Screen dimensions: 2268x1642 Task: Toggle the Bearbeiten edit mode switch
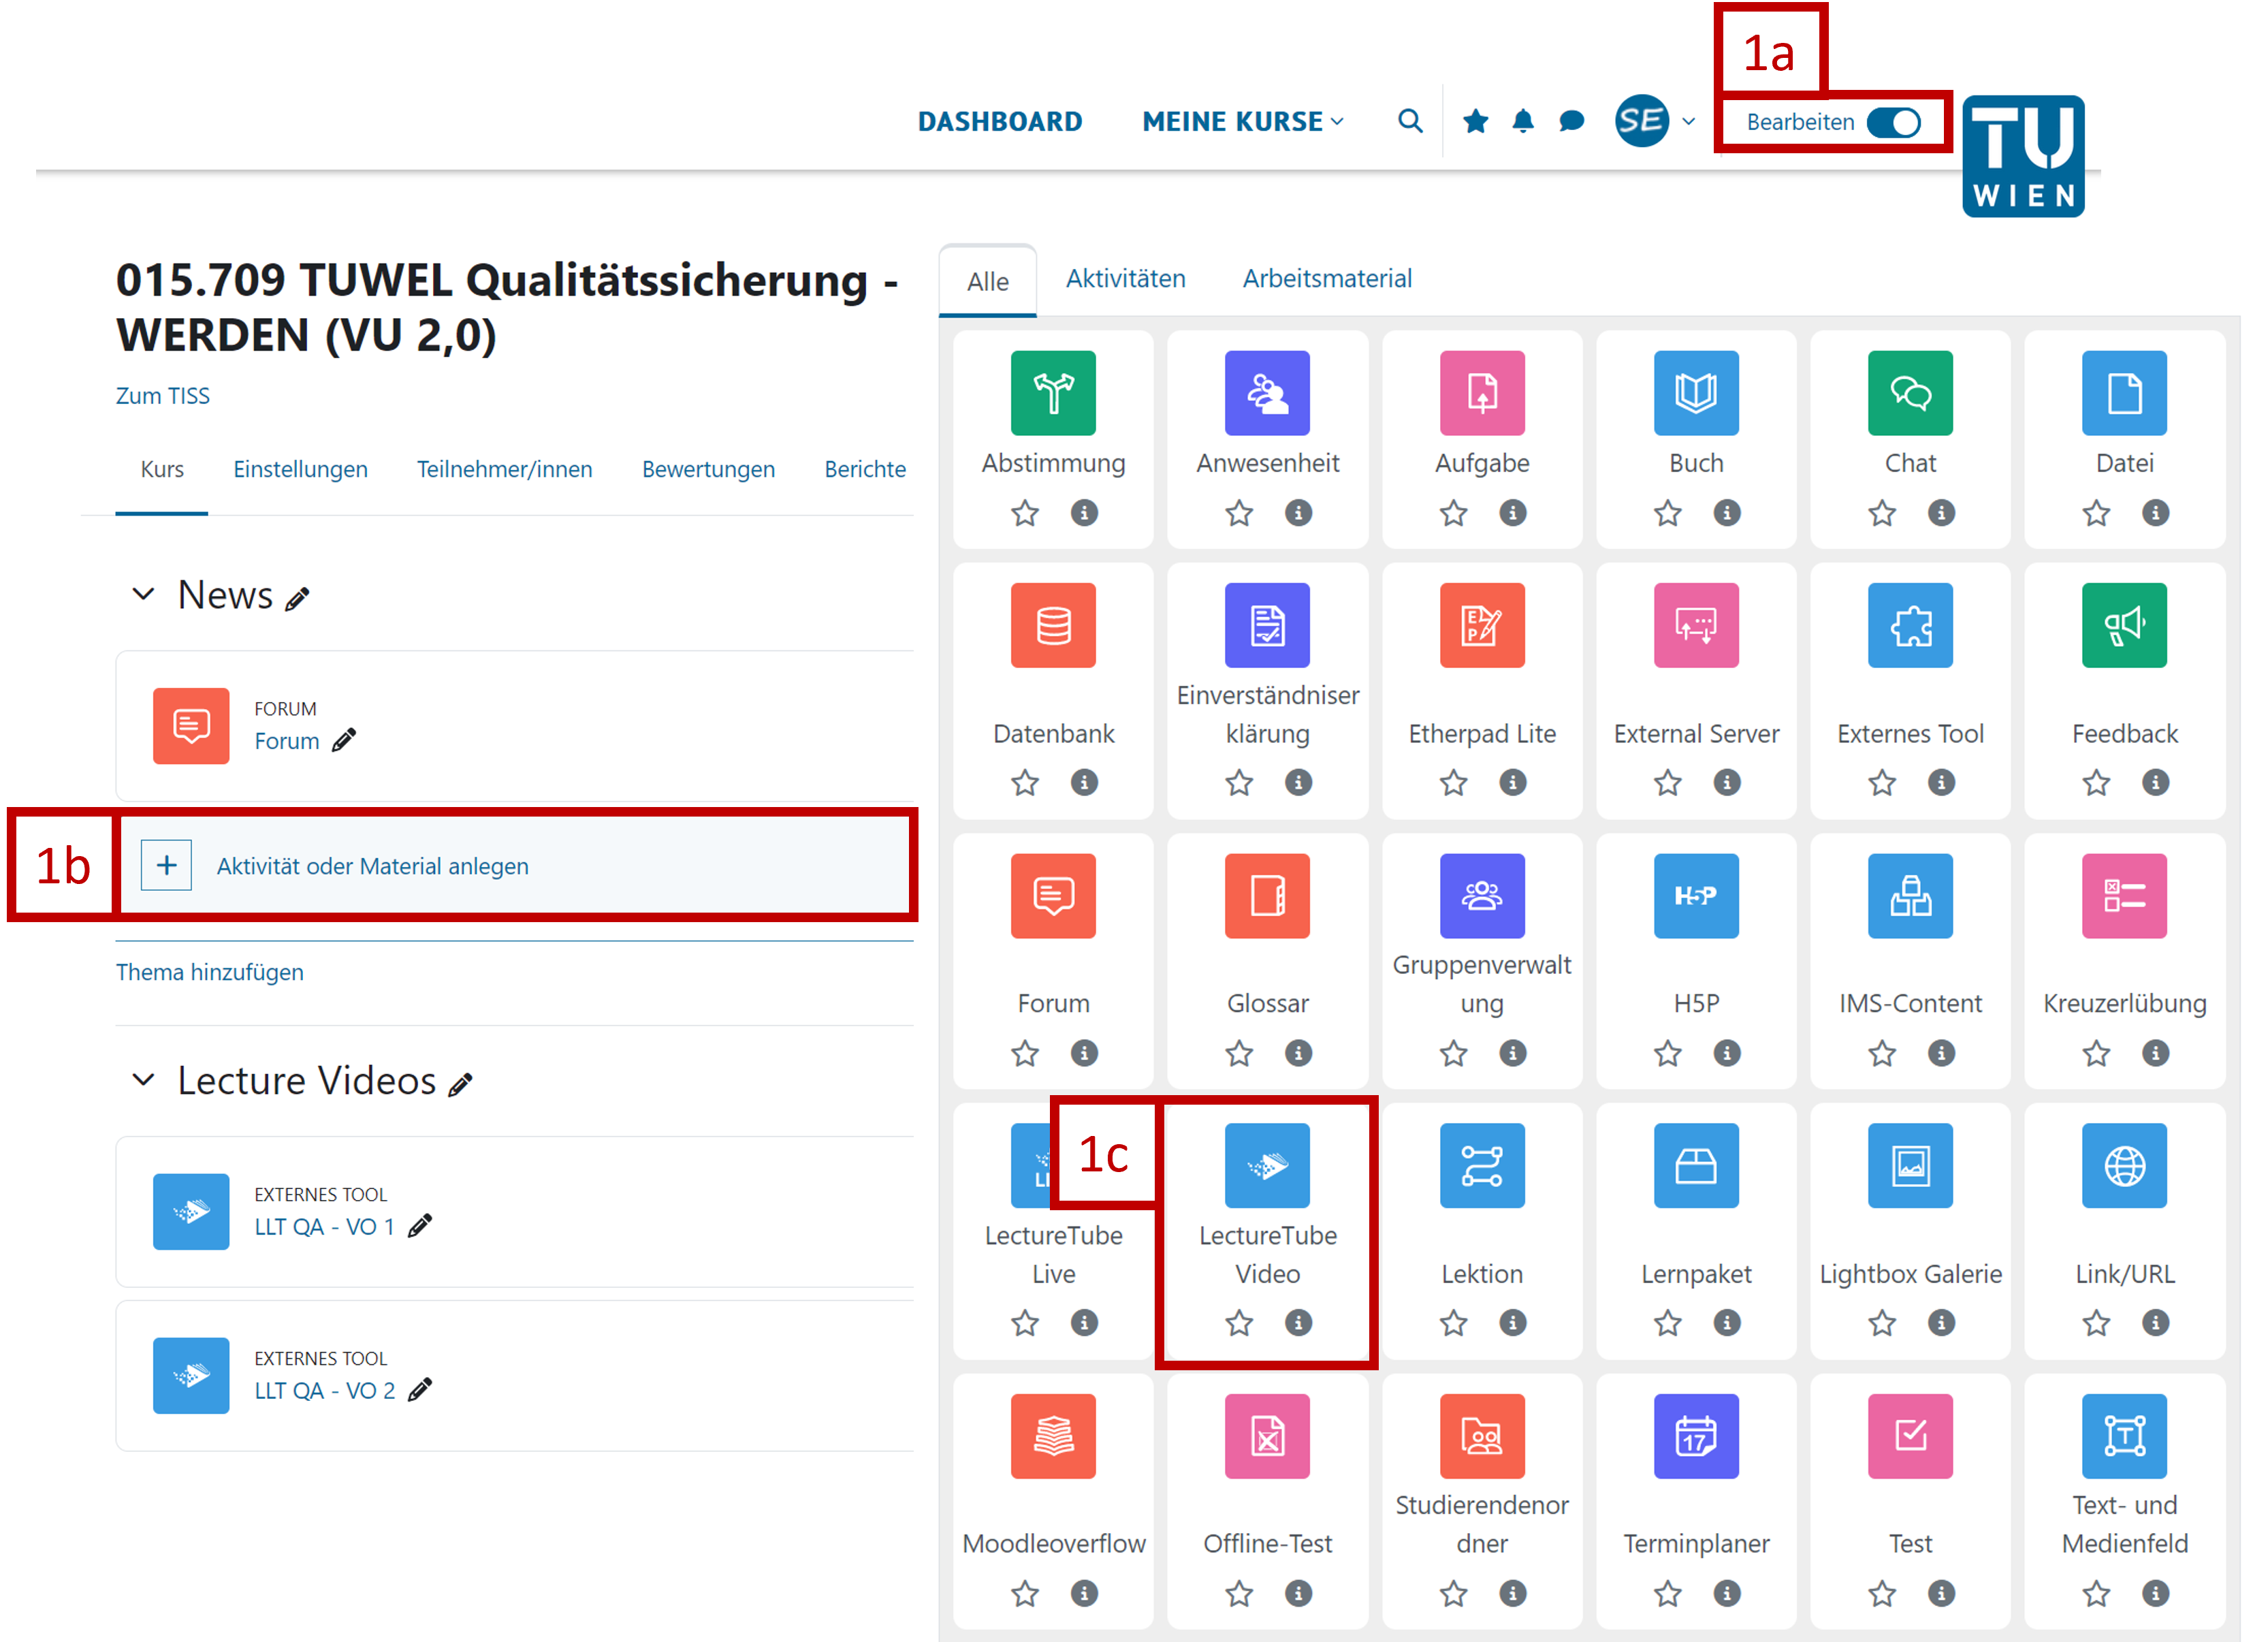pyautogui.click(x=1893, y=122)
